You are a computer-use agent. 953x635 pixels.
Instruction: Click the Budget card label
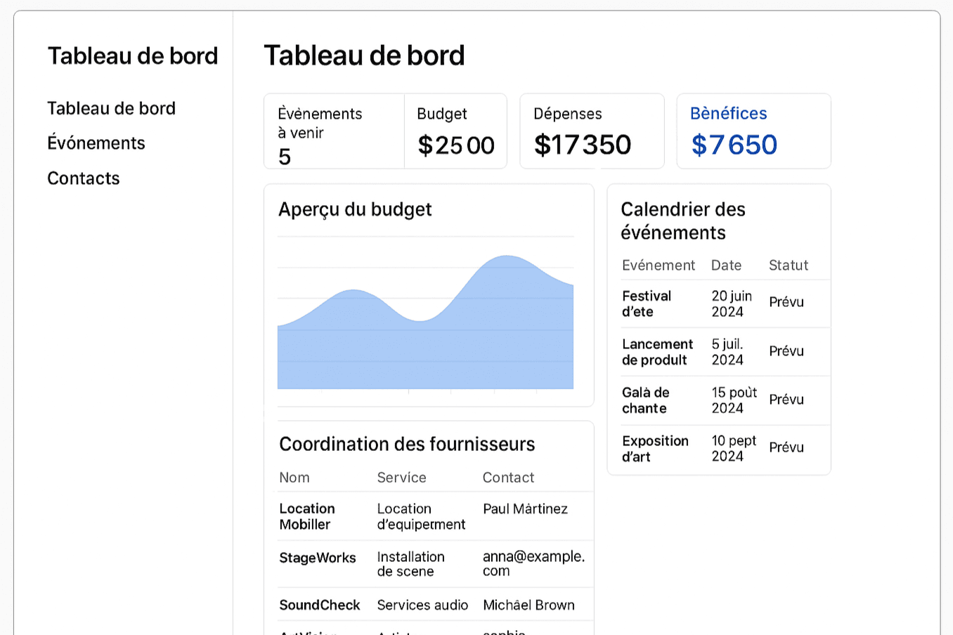pos(442,114)
